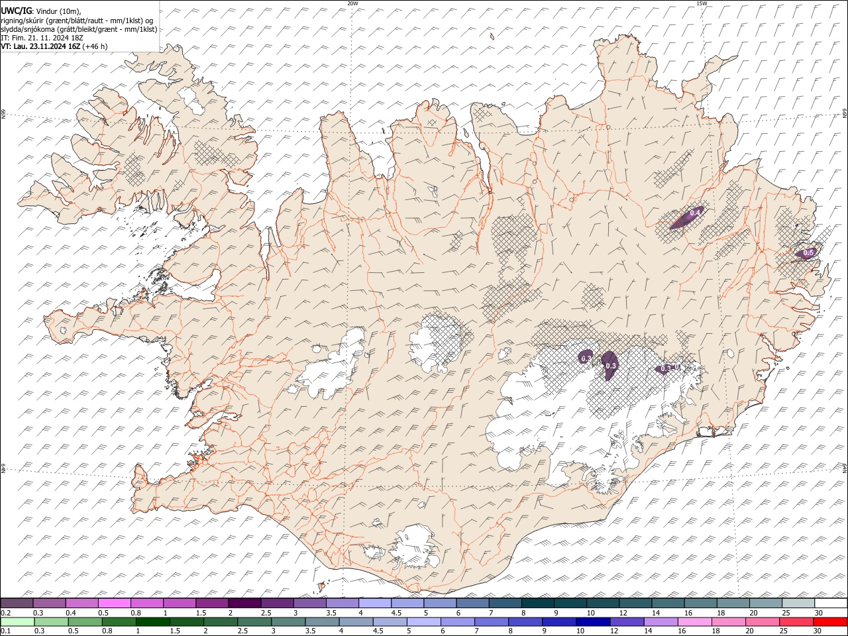
Task: Click the 'slydda/snjókoma' legend description line
Action: (79, 29)
